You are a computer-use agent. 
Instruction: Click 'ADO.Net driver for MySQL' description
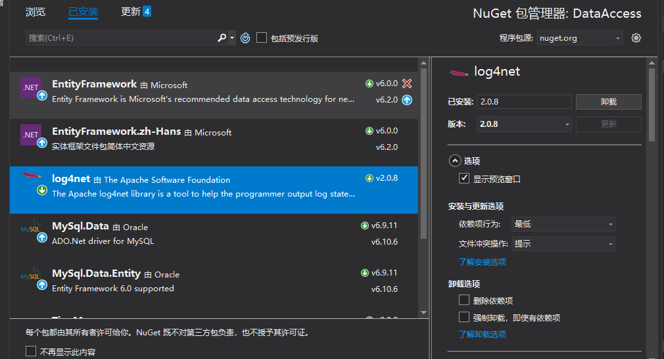click(103, 241)
